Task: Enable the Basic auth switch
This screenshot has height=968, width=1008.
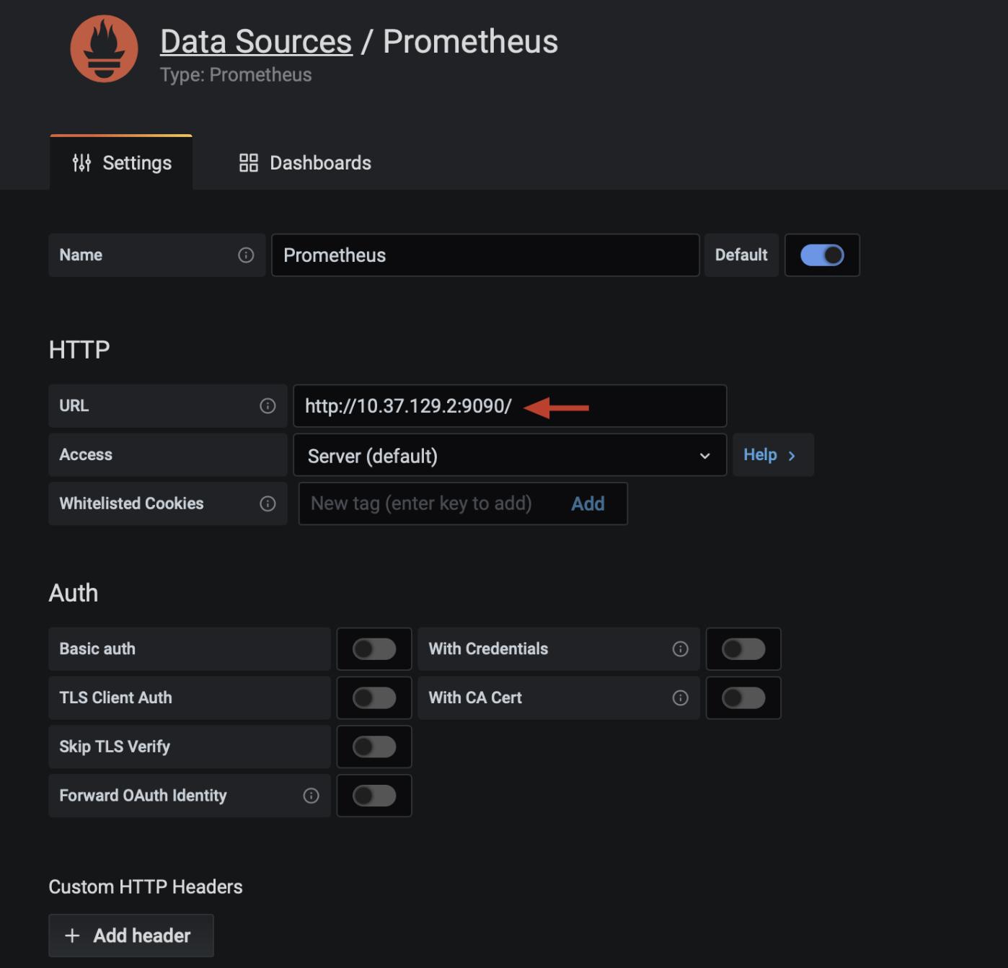Action: tap(374, 649)
